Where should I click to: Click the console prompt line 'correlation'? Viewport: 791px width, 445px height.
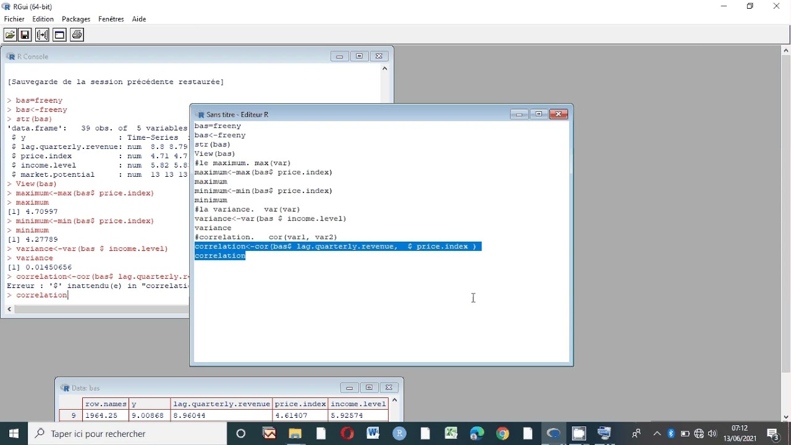tap(37, 295)
